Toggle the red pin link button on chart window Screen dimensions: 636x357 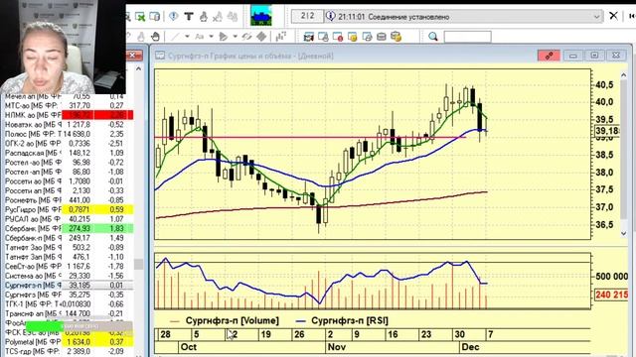(549, 56)
